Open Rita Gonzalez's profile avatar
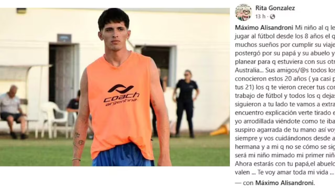Image resolution: width=335 pixels, height=188 pixels. [x=243, y=12]
